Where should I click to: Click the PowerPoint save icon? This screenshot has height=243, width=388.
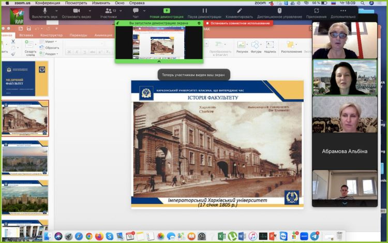(28, 28)
